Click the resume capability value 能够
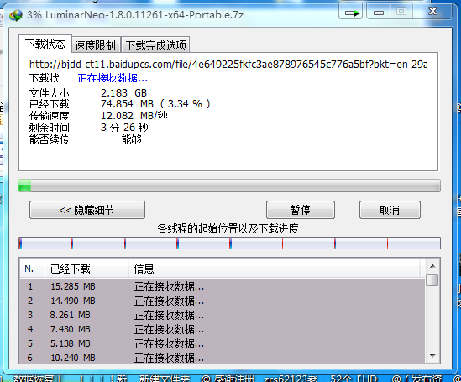 point(132,139)
